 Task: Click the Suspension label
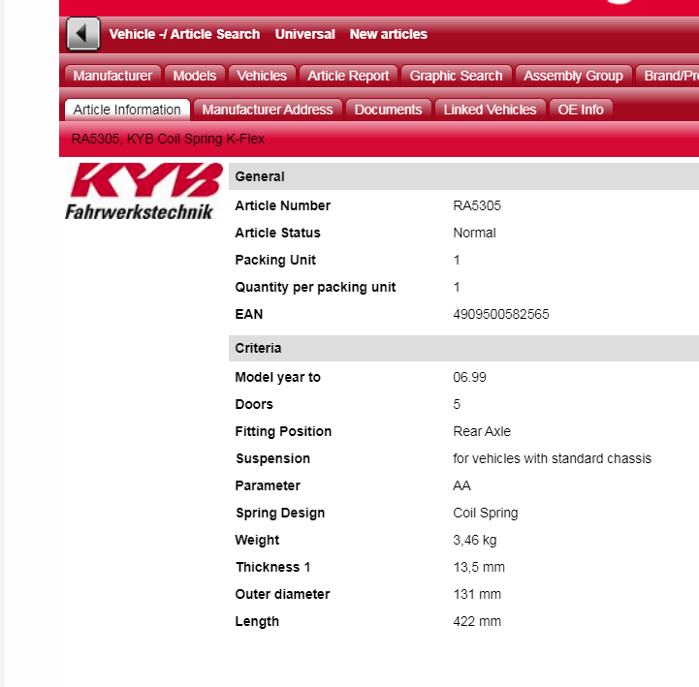272,459
